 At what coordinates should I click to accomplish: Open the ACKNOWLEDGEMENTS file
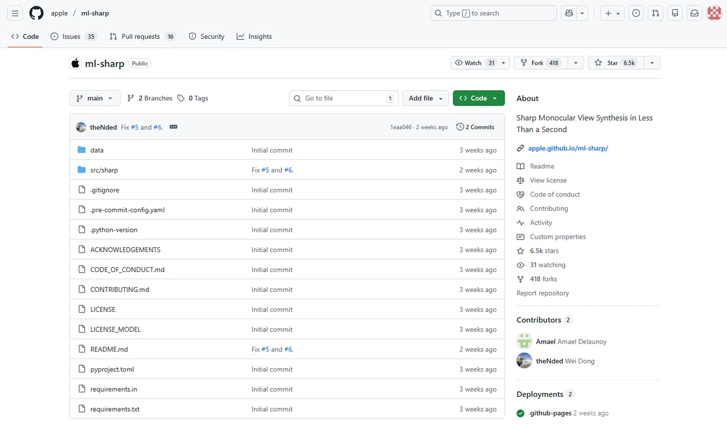coord(125,250)
